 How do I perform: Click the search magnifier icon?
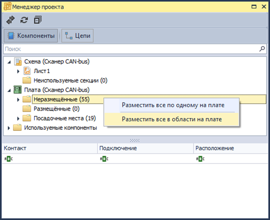click(262, 49)
